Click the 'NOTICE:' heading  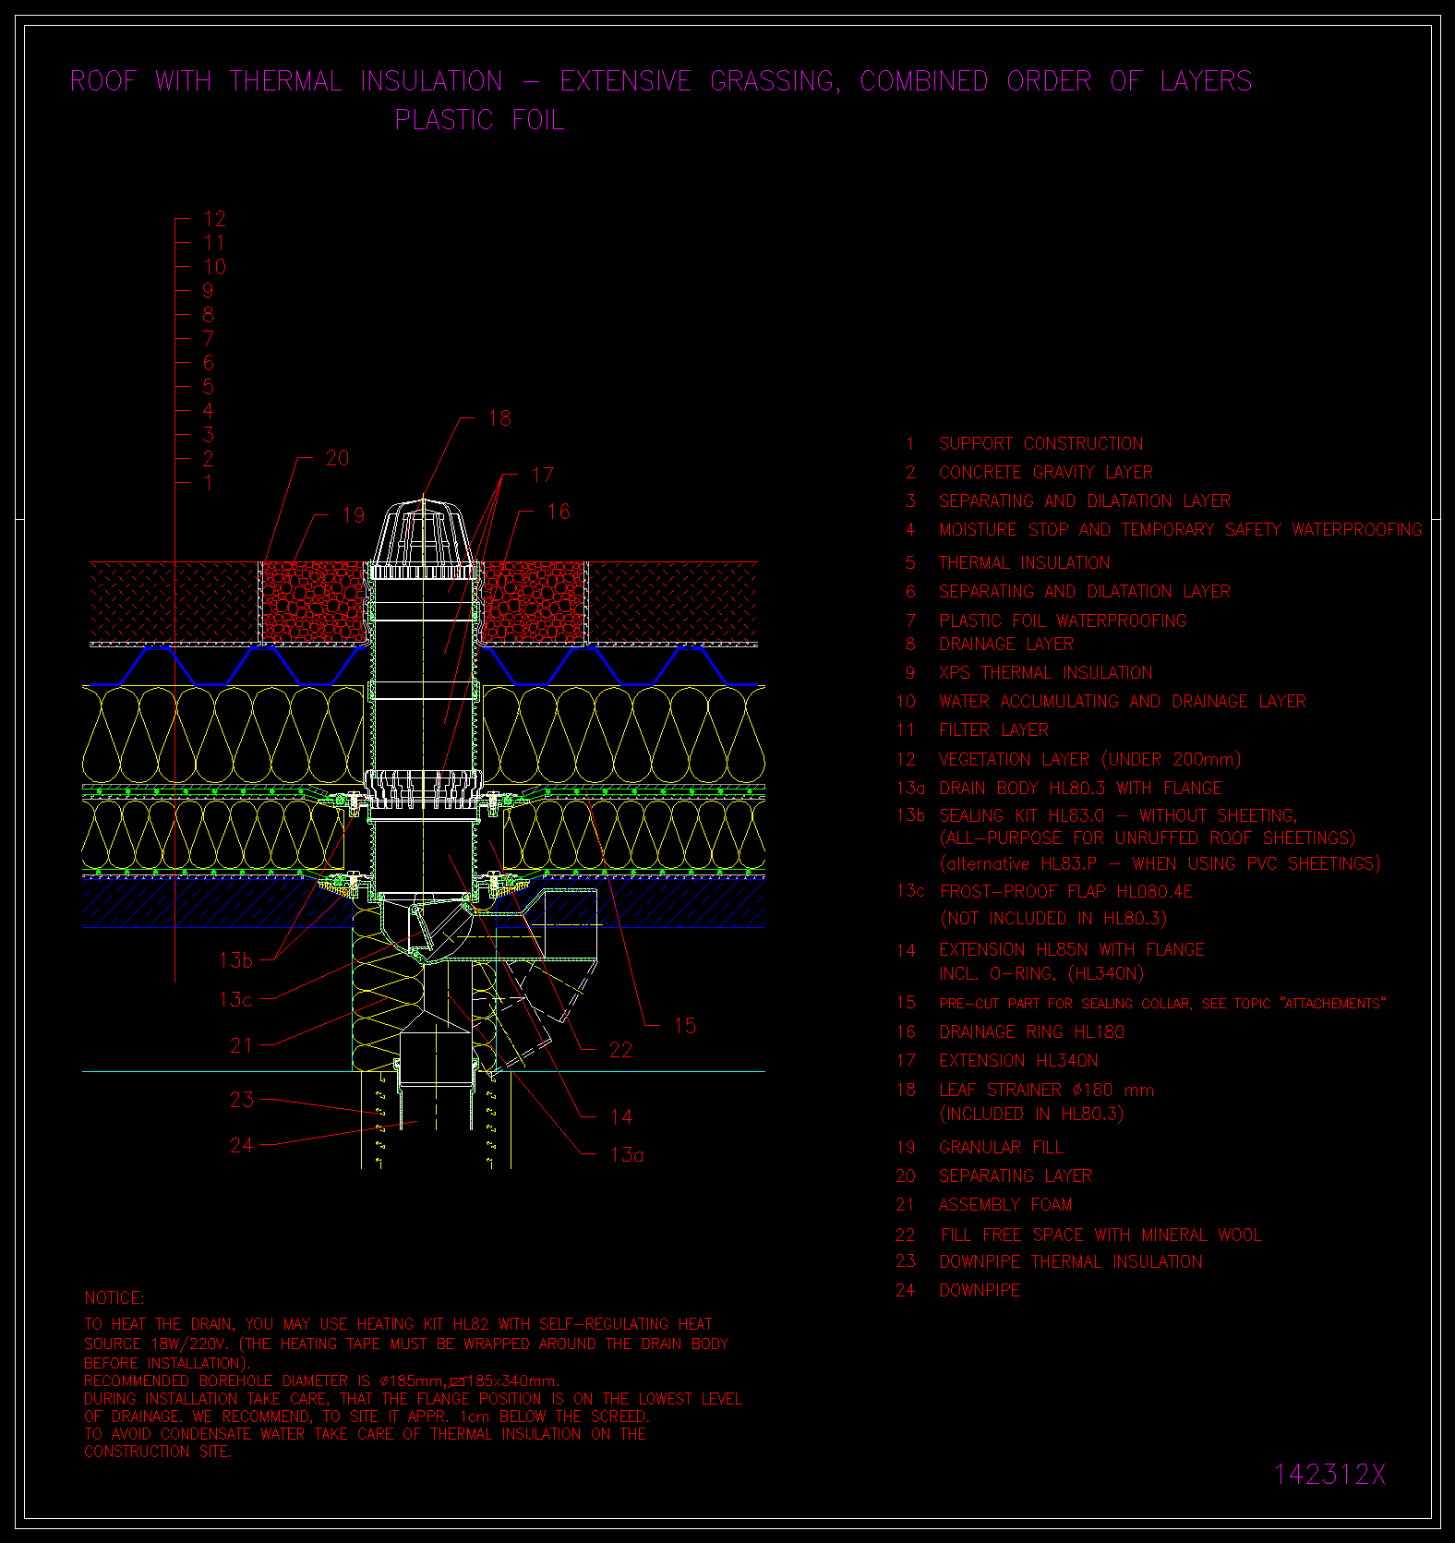point(114,1298)
